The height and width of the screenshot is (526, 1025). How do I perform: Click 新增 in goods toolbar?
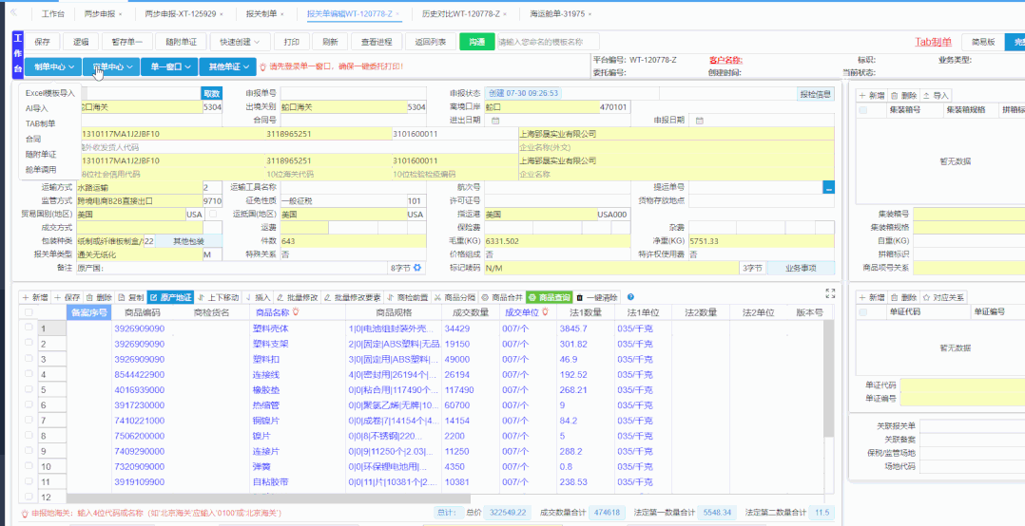35,297
